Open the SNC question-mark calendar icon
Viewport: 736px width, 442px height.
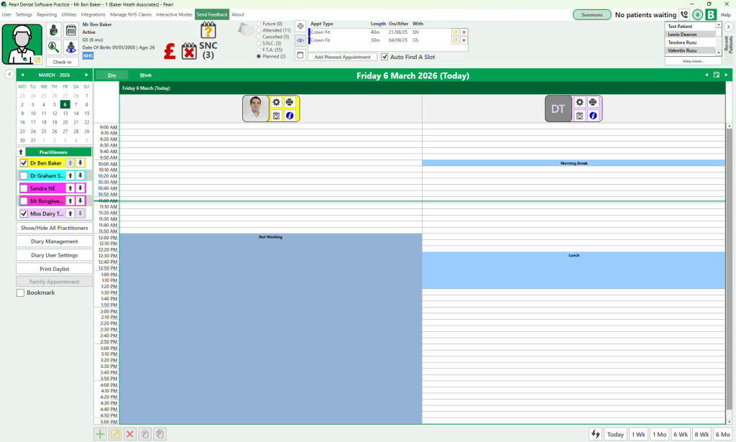coord(208,31)
